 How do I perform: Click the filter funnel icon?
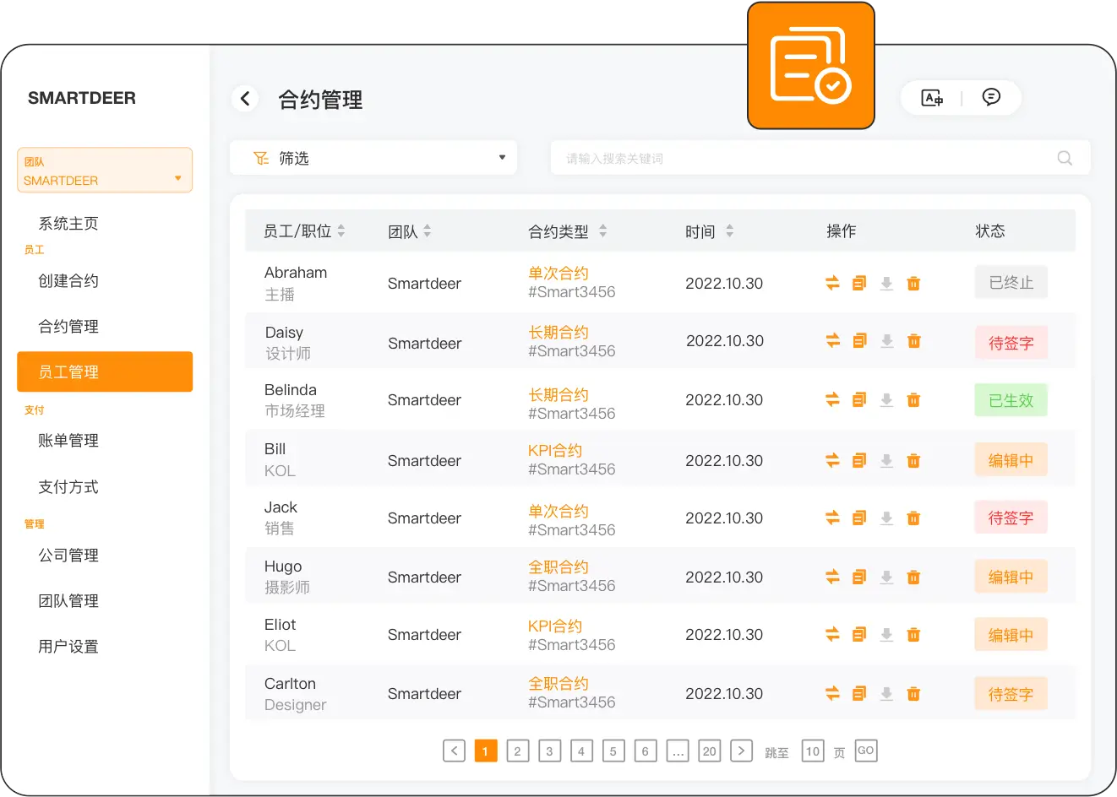pyautogui.click(x=262, y=158)
